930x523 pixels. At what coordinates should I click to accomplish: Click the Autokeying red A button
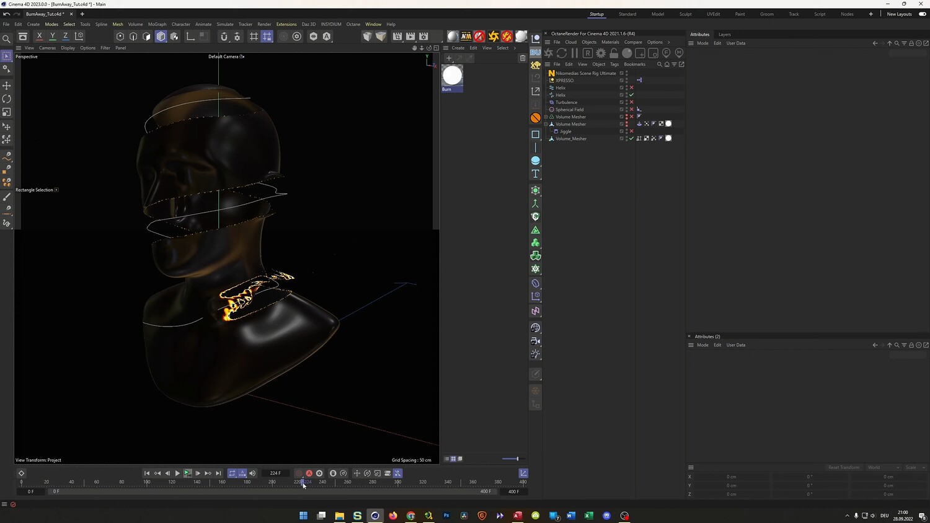309,473
